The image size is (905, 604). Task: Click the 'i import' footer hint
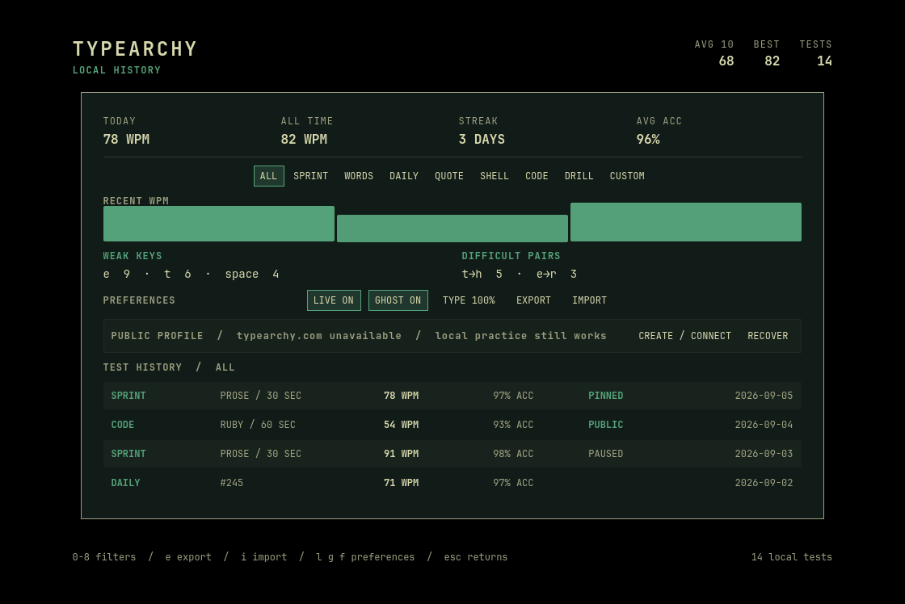[263, 557]
